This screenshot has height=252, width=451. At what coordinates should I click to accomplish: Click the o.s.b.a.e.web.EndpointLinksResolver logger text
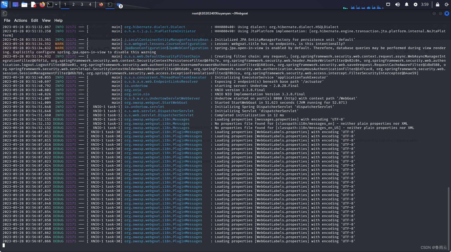(161, 82)
